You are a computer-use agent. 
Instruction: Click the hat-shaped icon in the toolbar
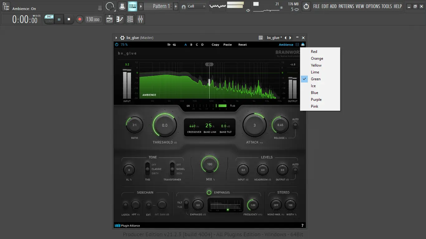(x=122, y=6)
